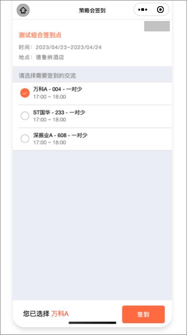Select the 深振业A radio circle
Screen dimensions: 187x335
pyautogui.click(x=25, y=138)
